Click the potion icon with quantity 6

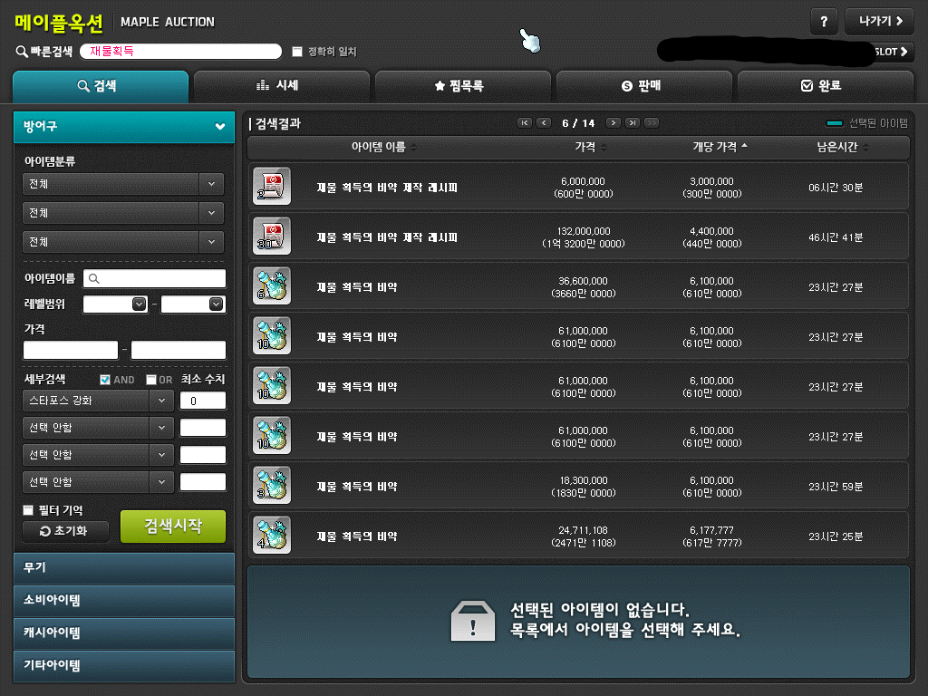(x=272, y=285)
